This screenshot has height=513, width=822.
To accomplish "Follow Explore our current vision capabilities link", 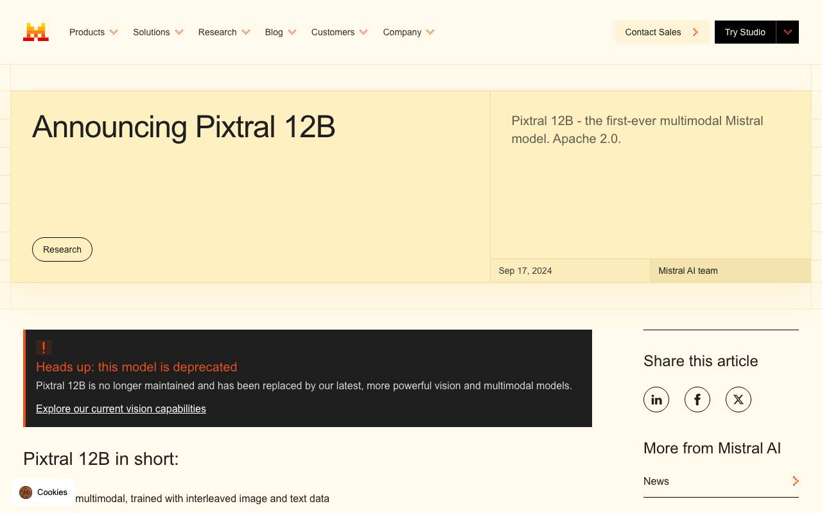I will pos(121,408).
